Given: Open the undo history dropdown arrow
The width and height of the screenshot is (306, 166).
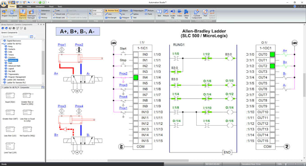Looking at the screenshot, I should tap(32, 3).
